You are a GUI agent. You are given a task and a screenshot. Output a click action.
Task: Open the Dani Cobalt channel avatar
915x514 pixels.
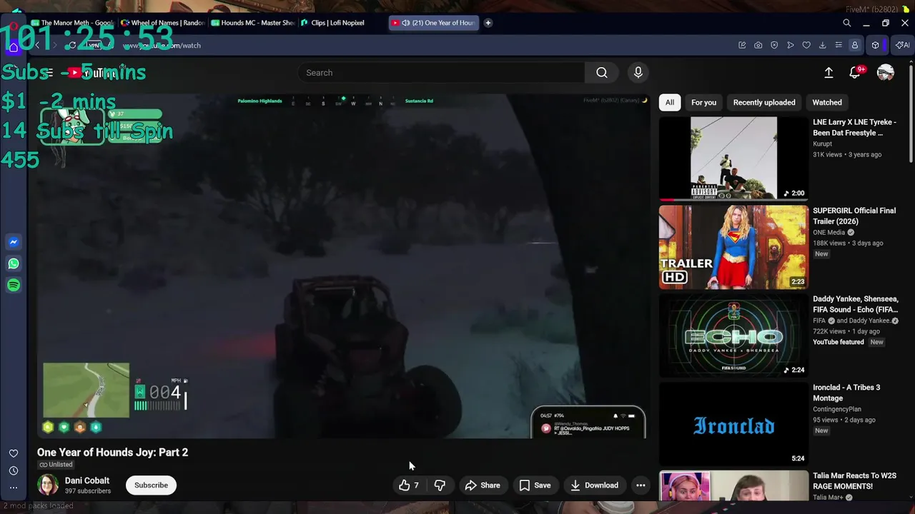(48, 485)
